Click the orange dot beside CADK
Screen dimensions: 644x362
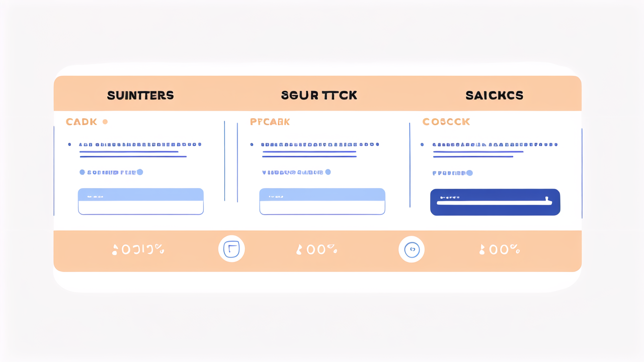105,122
